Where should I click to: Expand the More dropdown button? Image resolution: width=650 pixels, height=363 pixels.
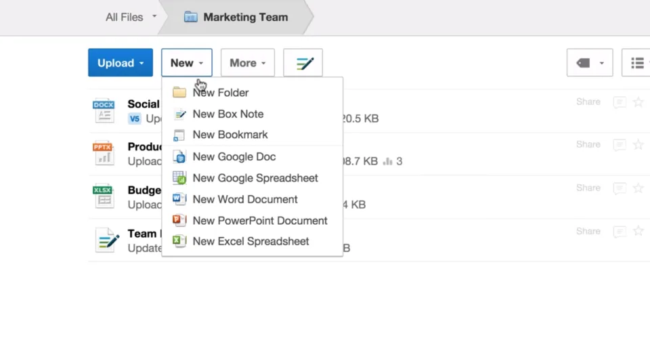(x=248, y=62)
